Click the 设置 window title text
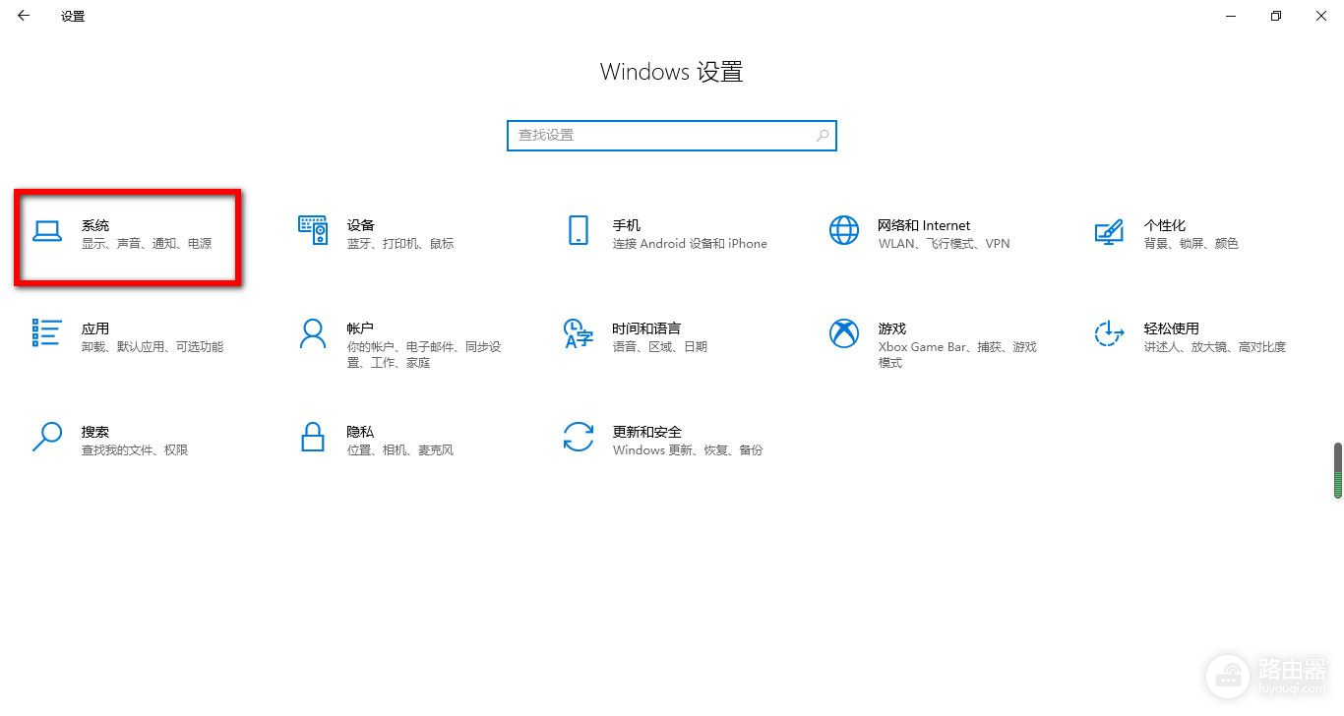 tap(73, 16)
